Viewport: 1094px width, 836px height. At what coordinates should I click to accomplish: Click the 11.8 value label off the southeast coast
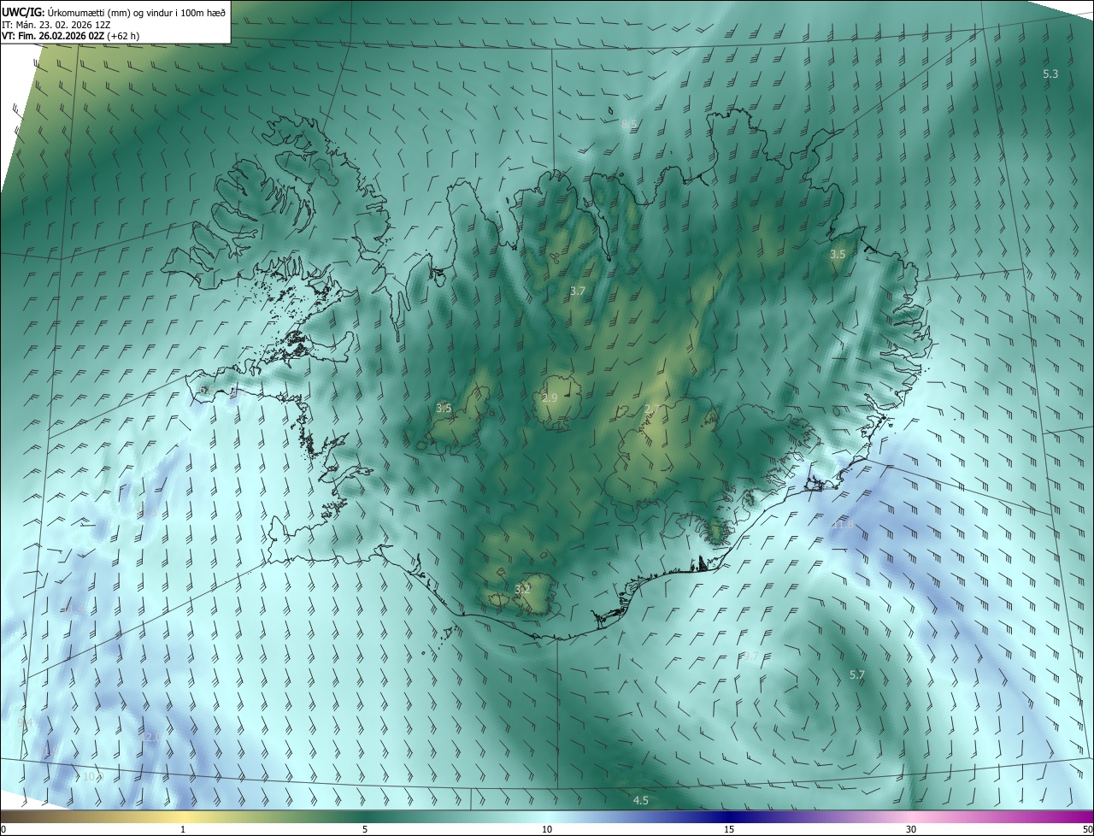point(843,523)
